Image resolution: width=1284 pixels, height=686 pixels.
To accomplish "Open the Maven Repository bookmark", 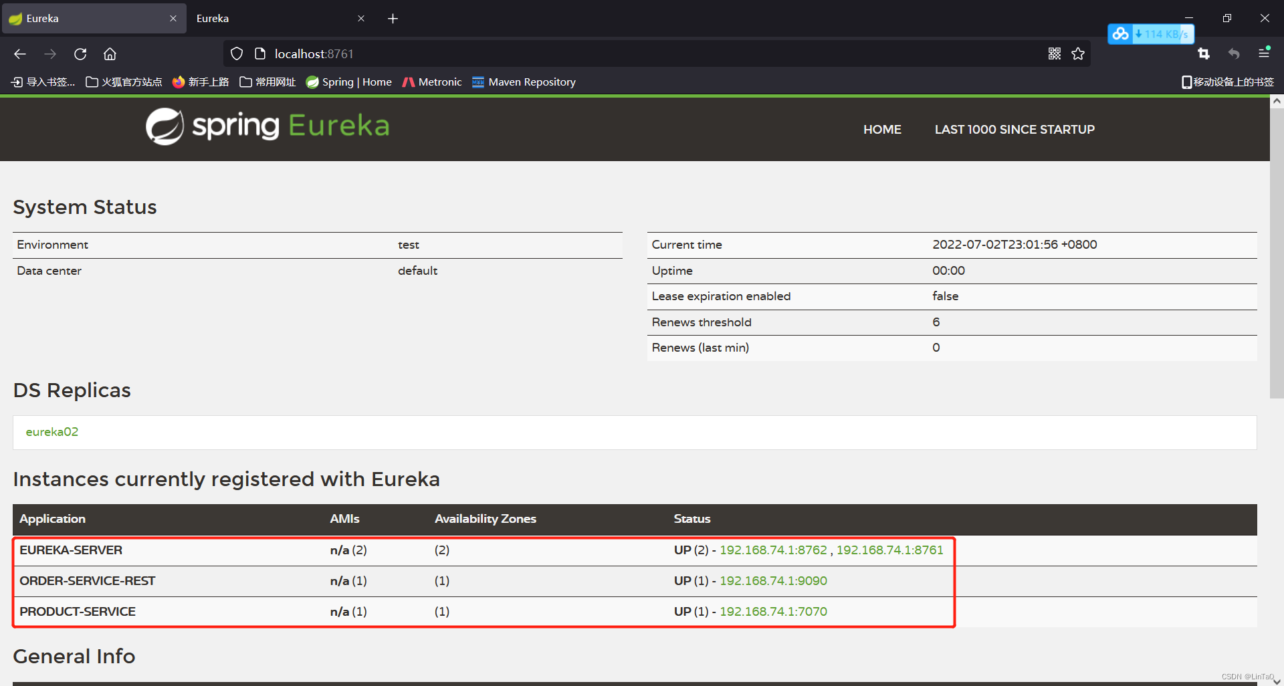I will (x=524, y=82).
